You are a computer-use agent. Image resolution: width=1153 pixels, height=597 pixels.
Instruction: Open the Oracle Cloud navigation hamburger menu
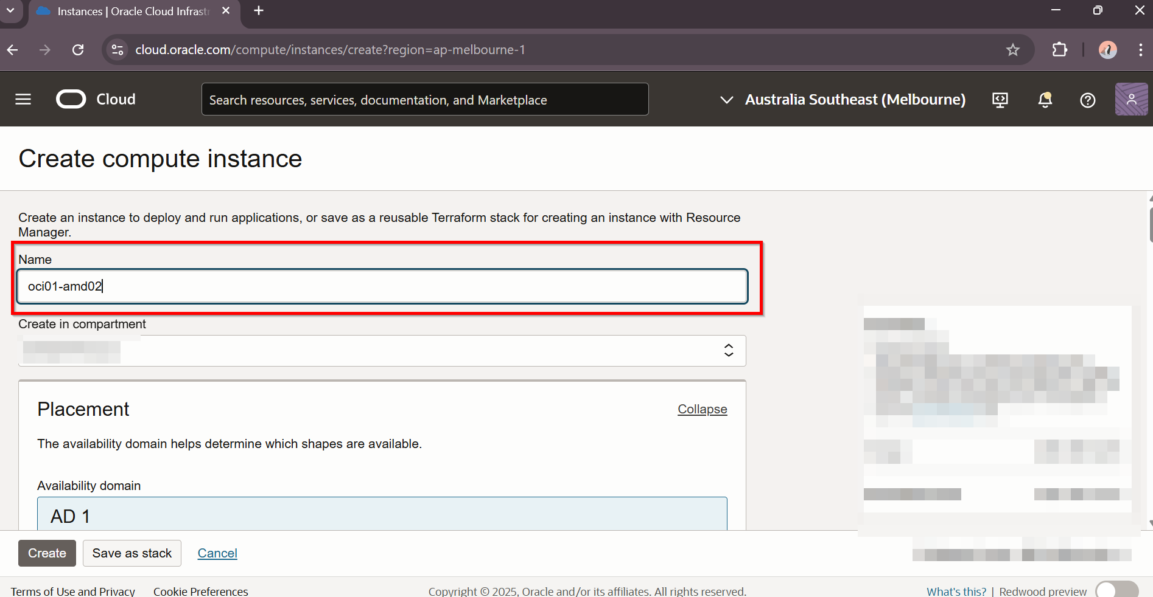point(23,99)
